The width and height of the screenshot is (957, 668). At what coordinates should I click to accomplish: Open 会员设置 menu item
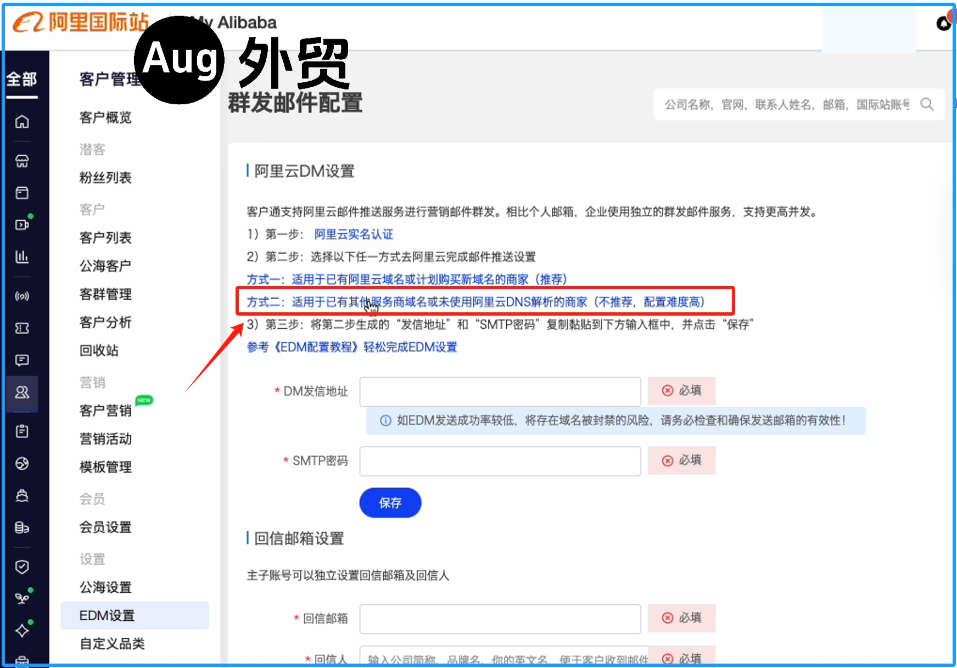(x=105, y=527)
